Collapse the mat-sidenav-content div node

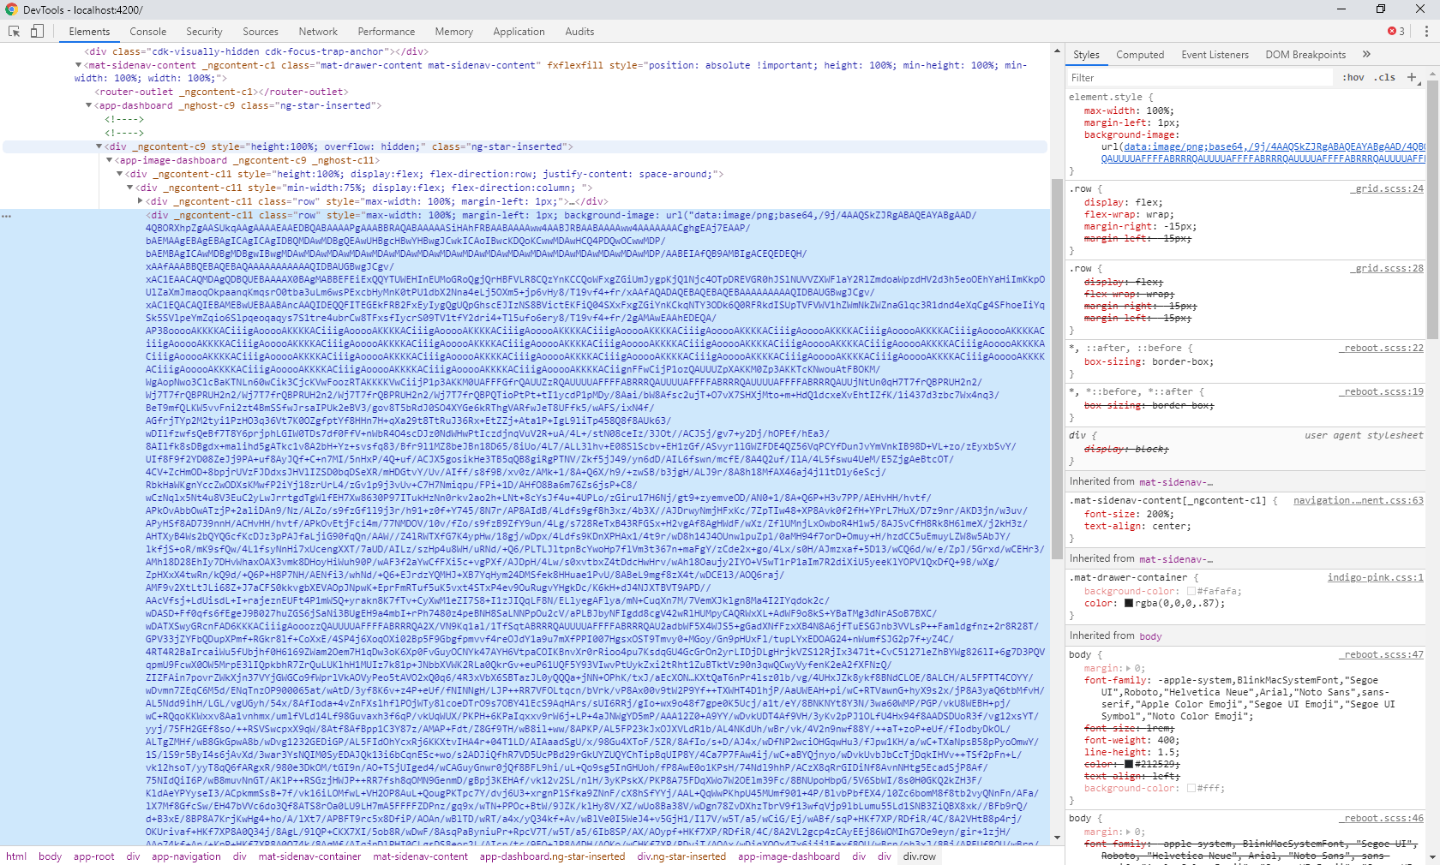point(78,64)
